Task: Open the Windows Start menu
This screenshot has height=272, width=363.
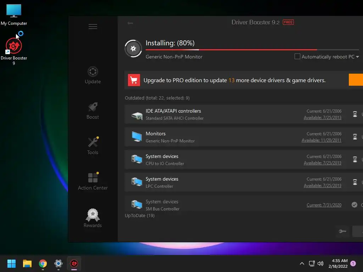Action: coord(11,263)
